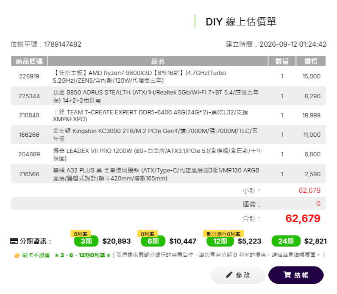Choose the 24期 installment option
Screen dimensions: 337x294
coord(286,241)
